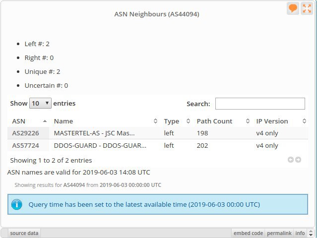Open the permalink tab
The width and height of the screenshot is (321, 238).
279,233
